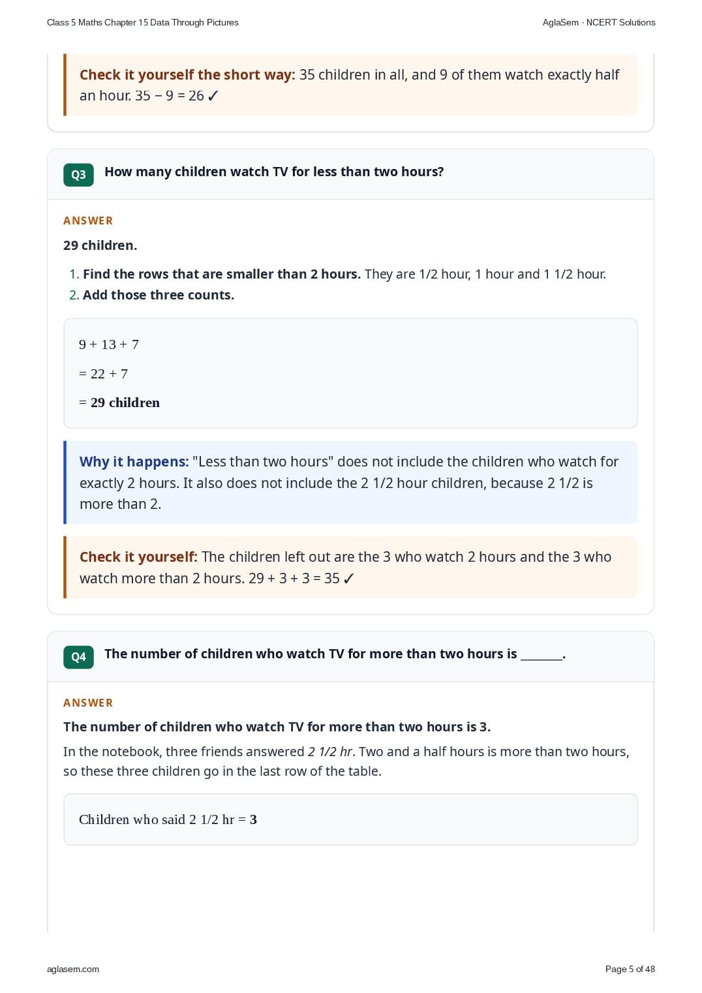
Task: Select the '29 children.' bold answer text
Action: 100,245
